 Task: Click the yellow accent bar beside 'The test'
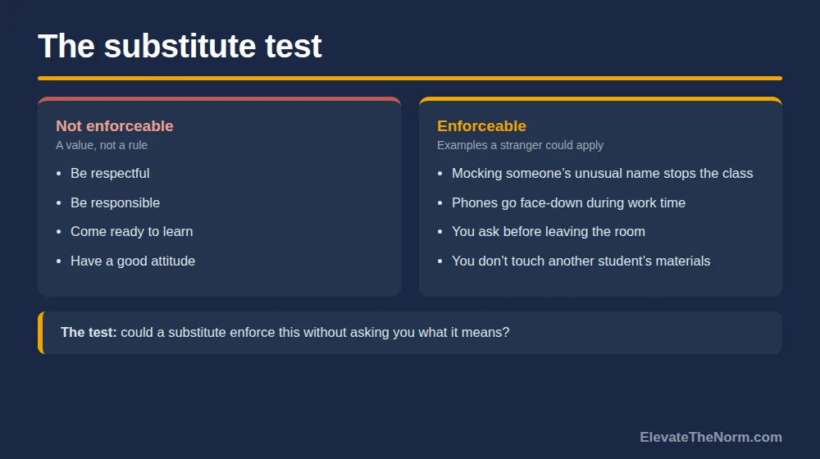click(x=41, y=333)
